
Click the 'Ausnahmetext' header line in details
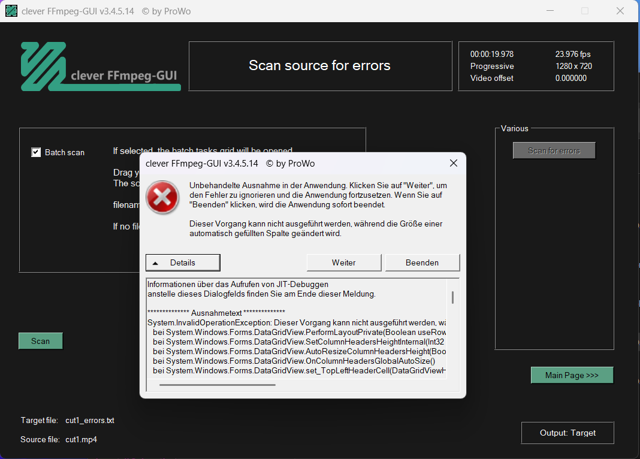tap(216, 313)
